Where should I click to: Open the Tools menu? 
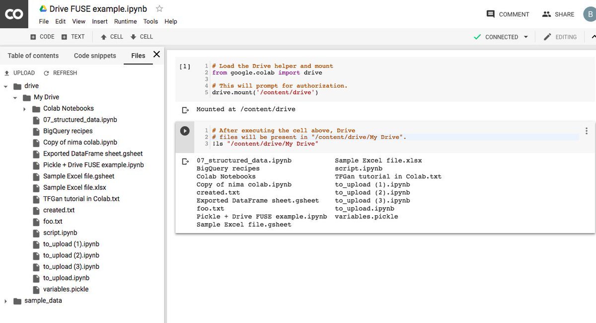[150, 21]
